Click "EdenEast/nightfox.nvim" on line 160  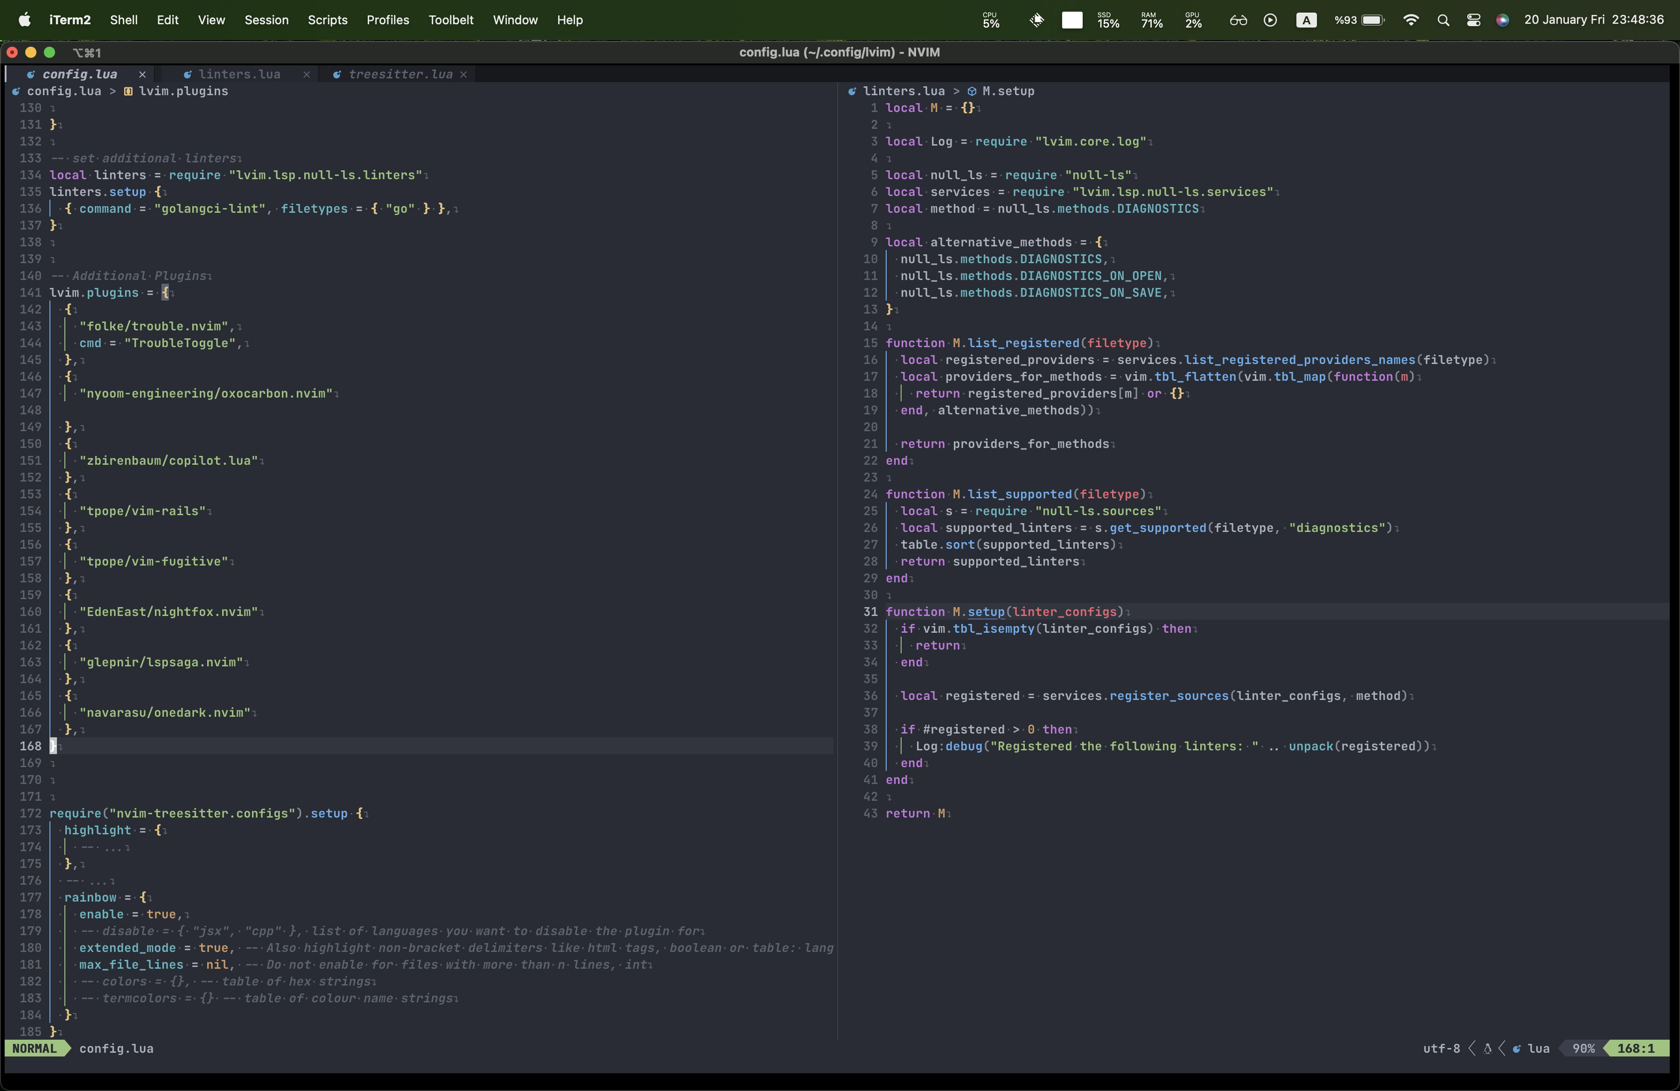click(169, 612)
